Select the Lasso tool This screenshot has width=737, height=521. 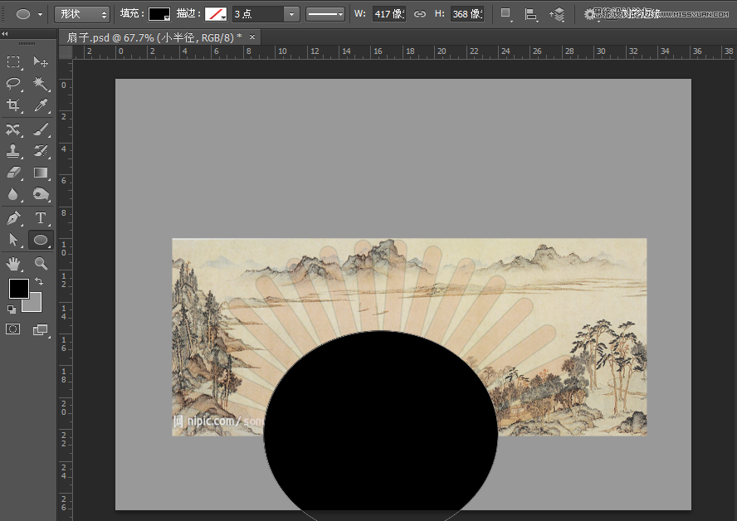click(12, 84)
